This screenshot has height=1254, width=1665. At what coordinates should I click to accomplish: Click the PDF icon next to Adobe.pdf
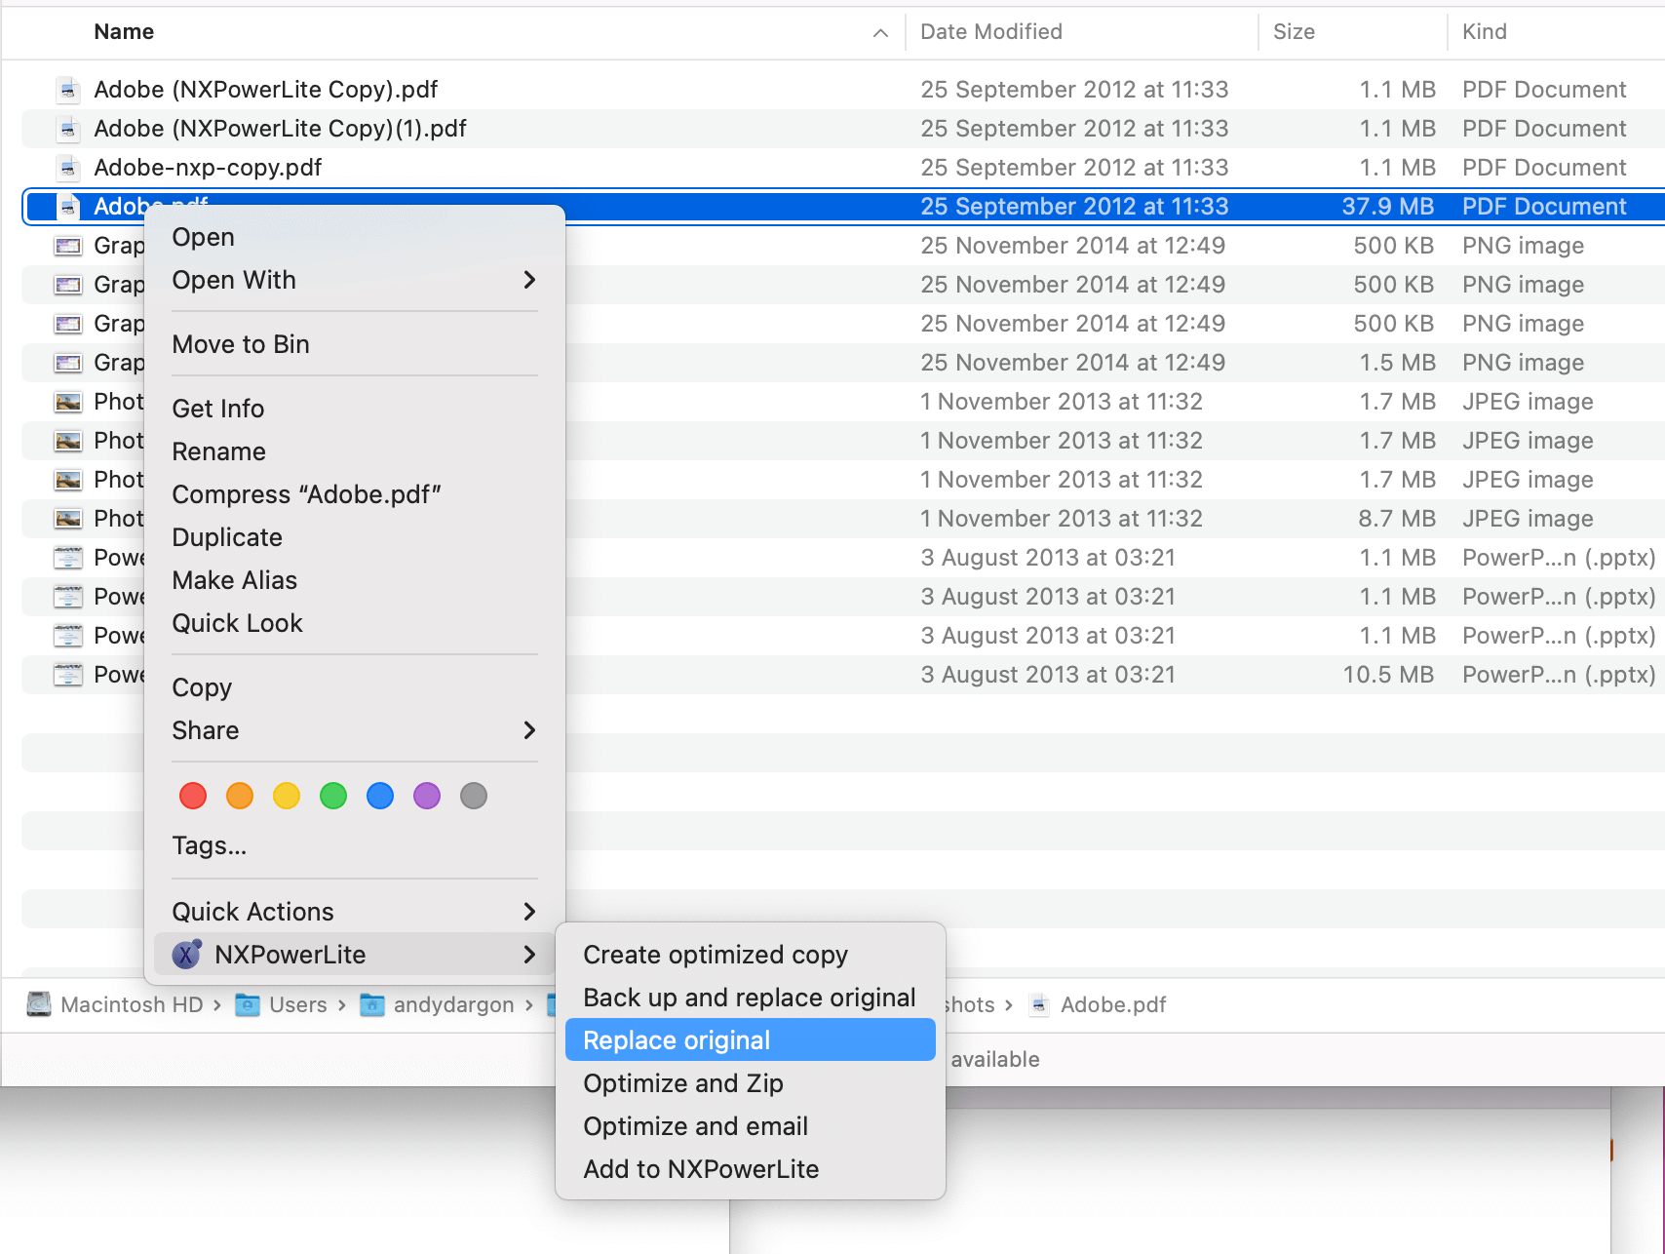tap(67, 206)
